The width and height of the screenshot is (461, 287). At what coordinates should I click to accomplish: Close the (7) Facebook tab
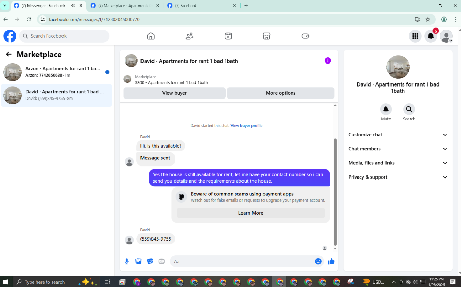(x=234, y=5)
